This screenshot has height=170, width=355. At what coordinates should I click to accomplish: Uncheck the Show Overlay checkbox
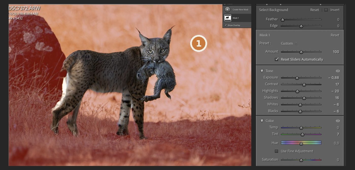[x=226, y=25]
